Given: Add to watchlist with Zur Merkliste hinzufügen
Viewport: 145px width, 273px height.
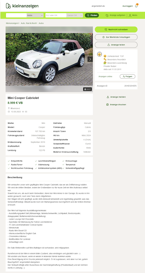Looking at the screenshot, I should [x=116, y=37].
